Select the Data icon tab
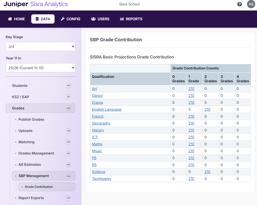This screenshot has width=257, height=205. coord(38,19)
